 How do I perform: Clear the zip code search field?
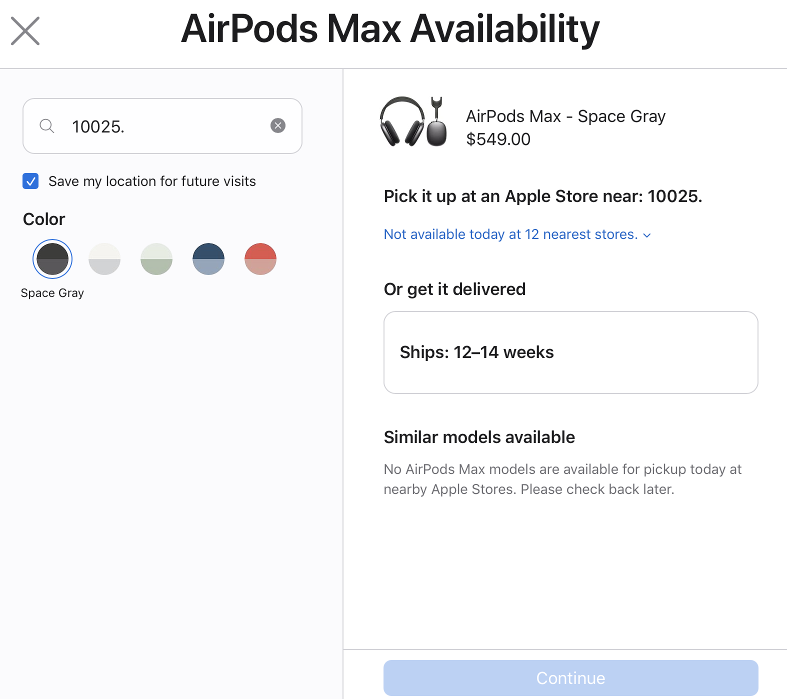click(278, 125)
